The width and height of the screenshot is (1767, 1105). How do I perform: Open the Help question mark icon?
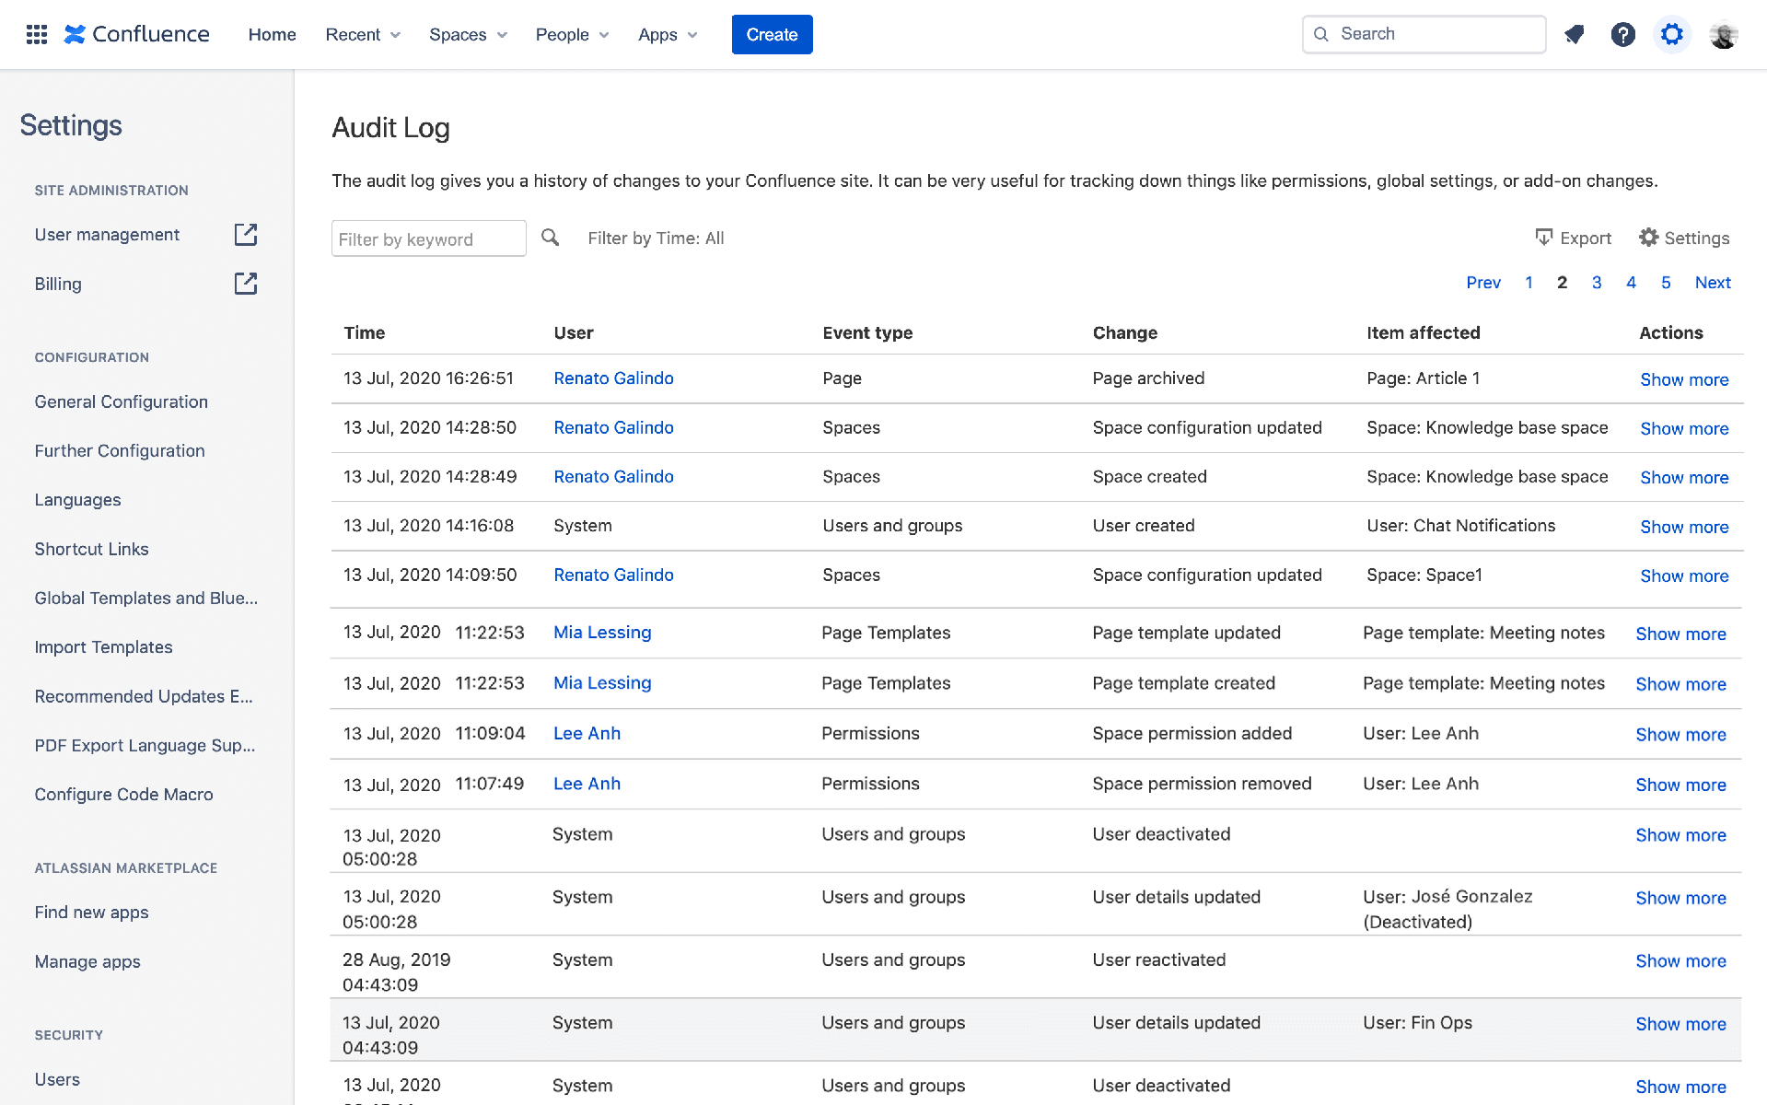point(1622,34)
